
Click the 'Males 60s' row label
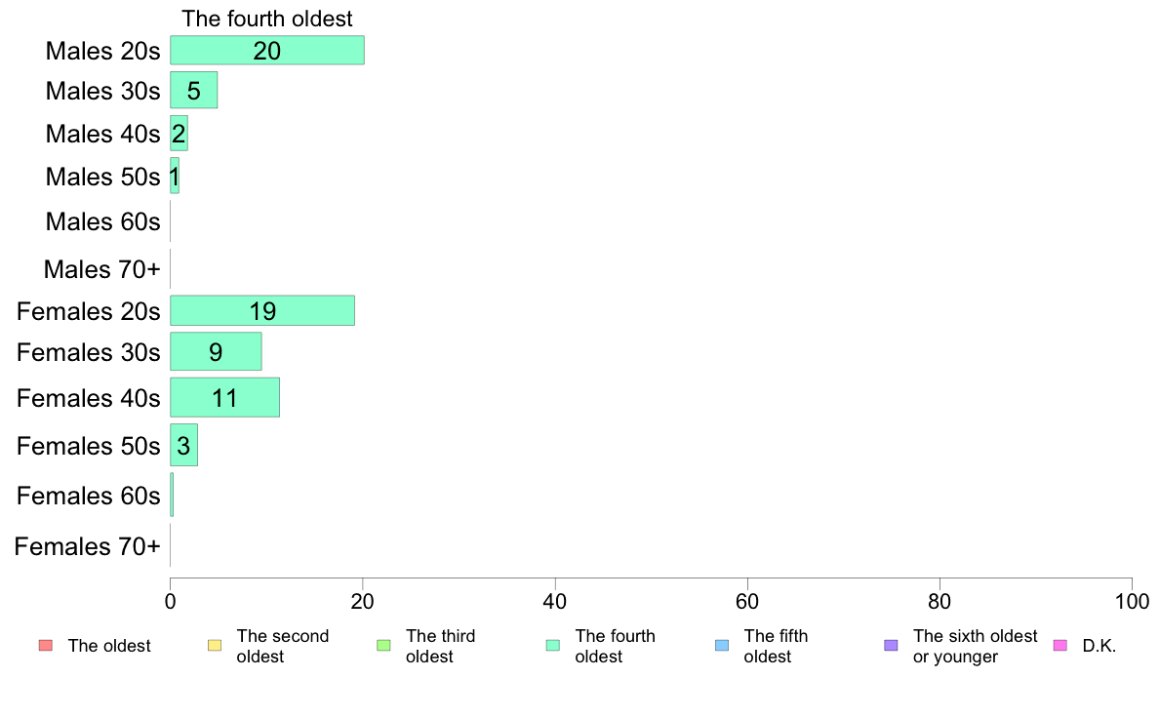102,221
